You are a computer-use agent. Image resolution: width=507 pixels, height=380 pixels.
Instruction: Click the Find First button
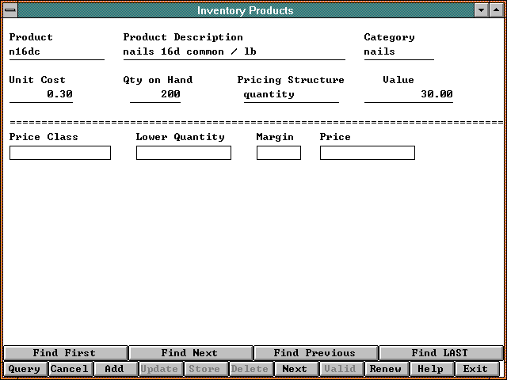click(64, 353)
